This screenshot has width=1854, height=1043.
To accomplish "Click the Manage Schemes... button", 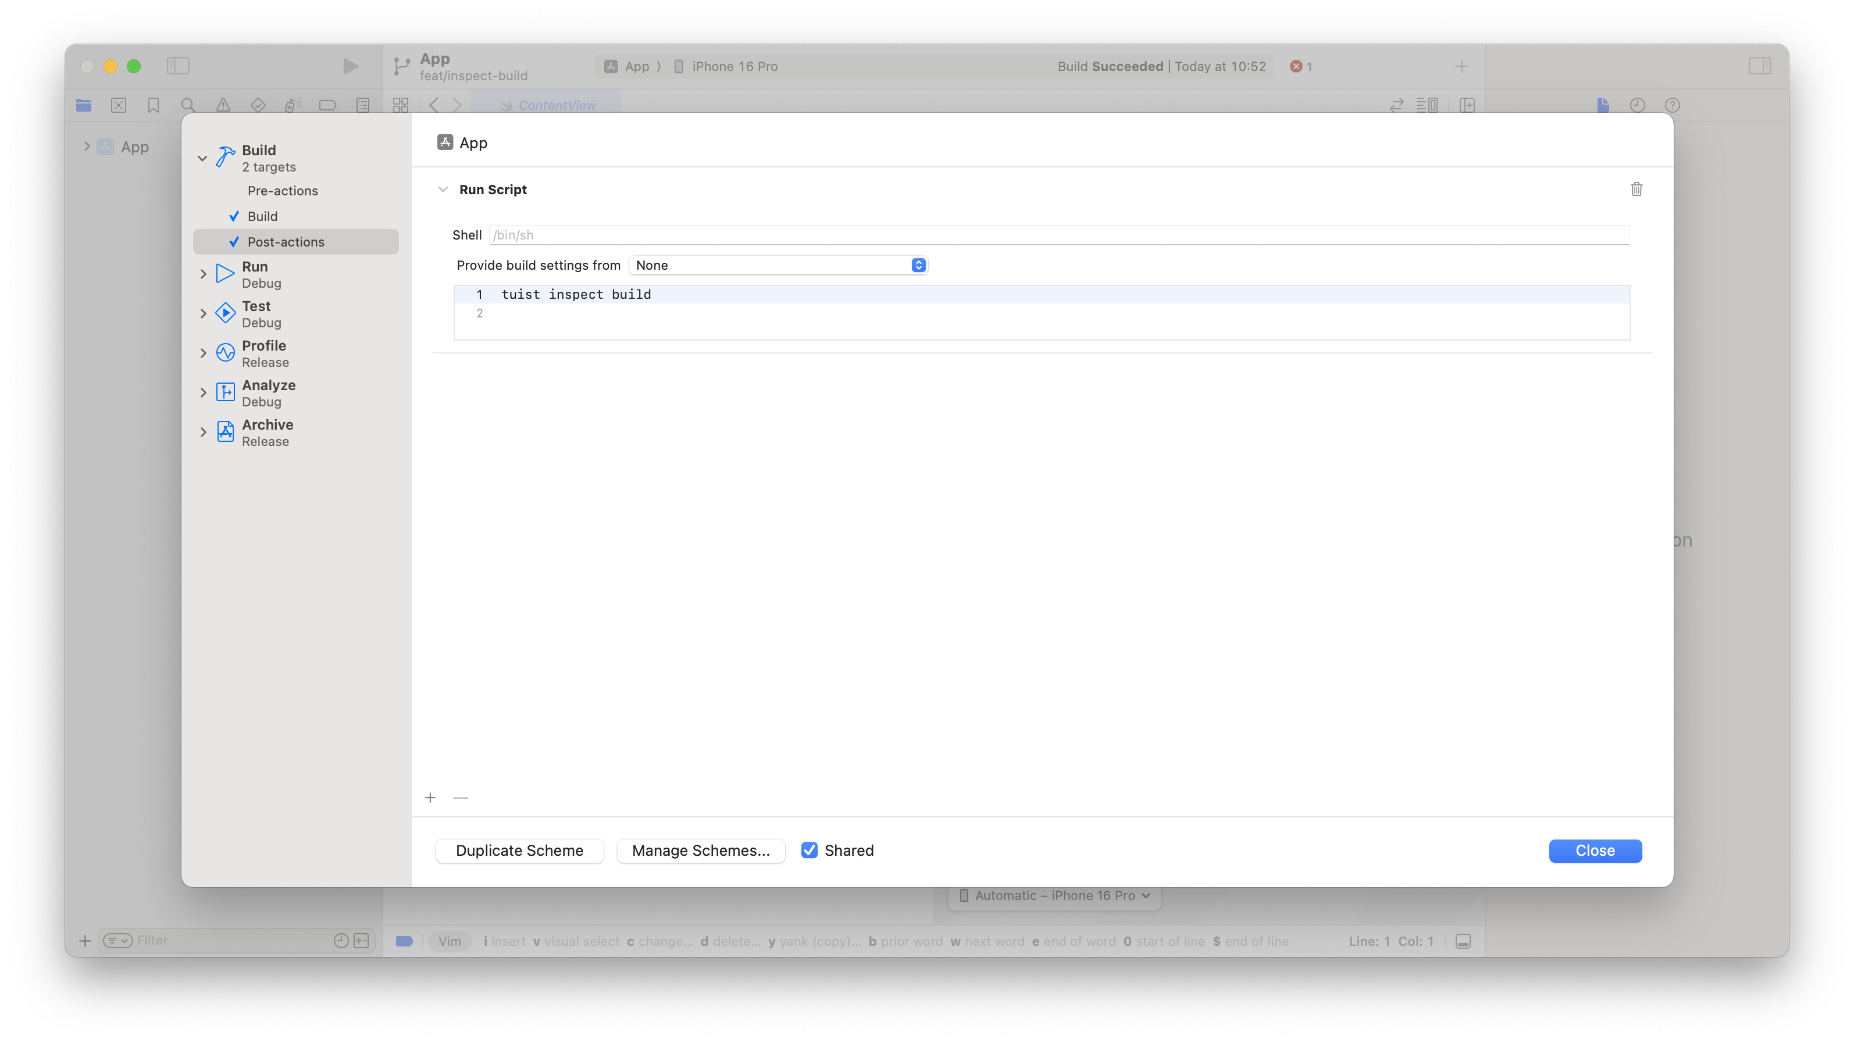I will pos(700,850).
